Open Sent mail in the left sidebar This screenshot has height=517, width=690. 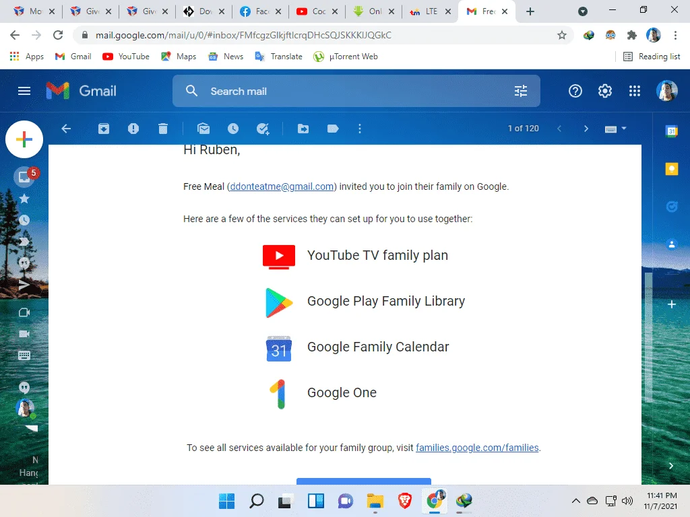pos(24,285)
